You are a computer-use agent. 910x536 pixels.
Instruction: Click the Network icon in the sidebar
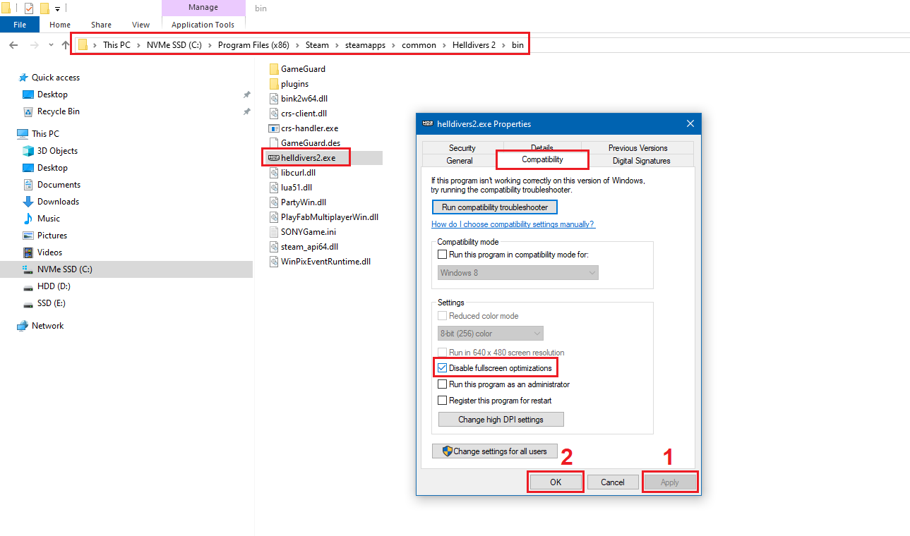coord(23,326)
